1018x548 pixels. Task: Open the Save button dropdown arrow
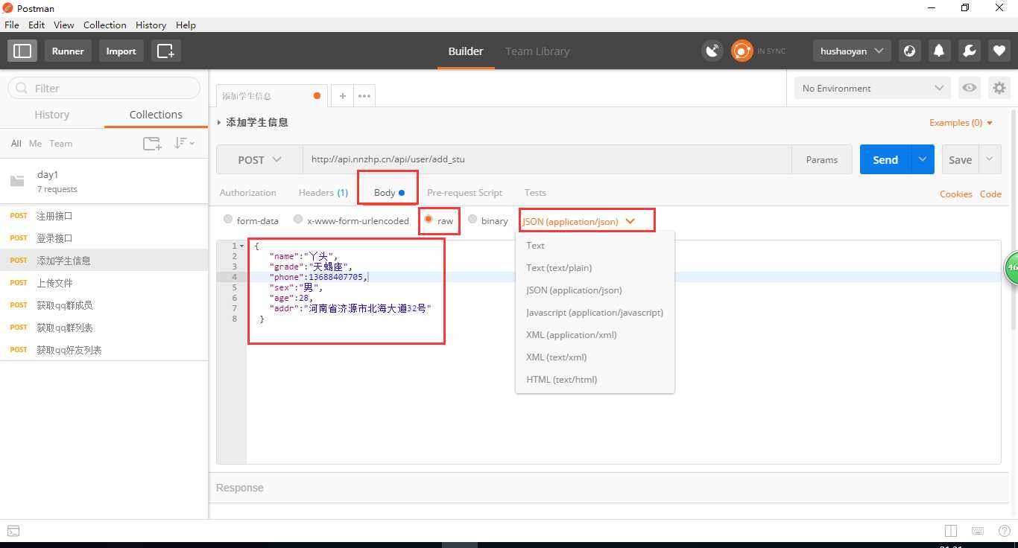pyautogui.click(x=990, y=159)
